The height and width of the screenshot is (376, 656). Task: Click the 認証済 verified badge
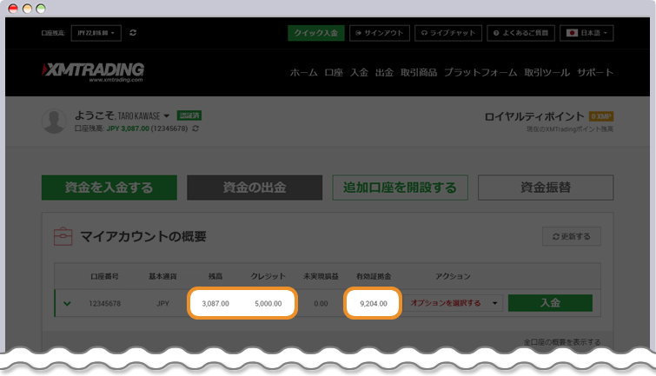189,115
